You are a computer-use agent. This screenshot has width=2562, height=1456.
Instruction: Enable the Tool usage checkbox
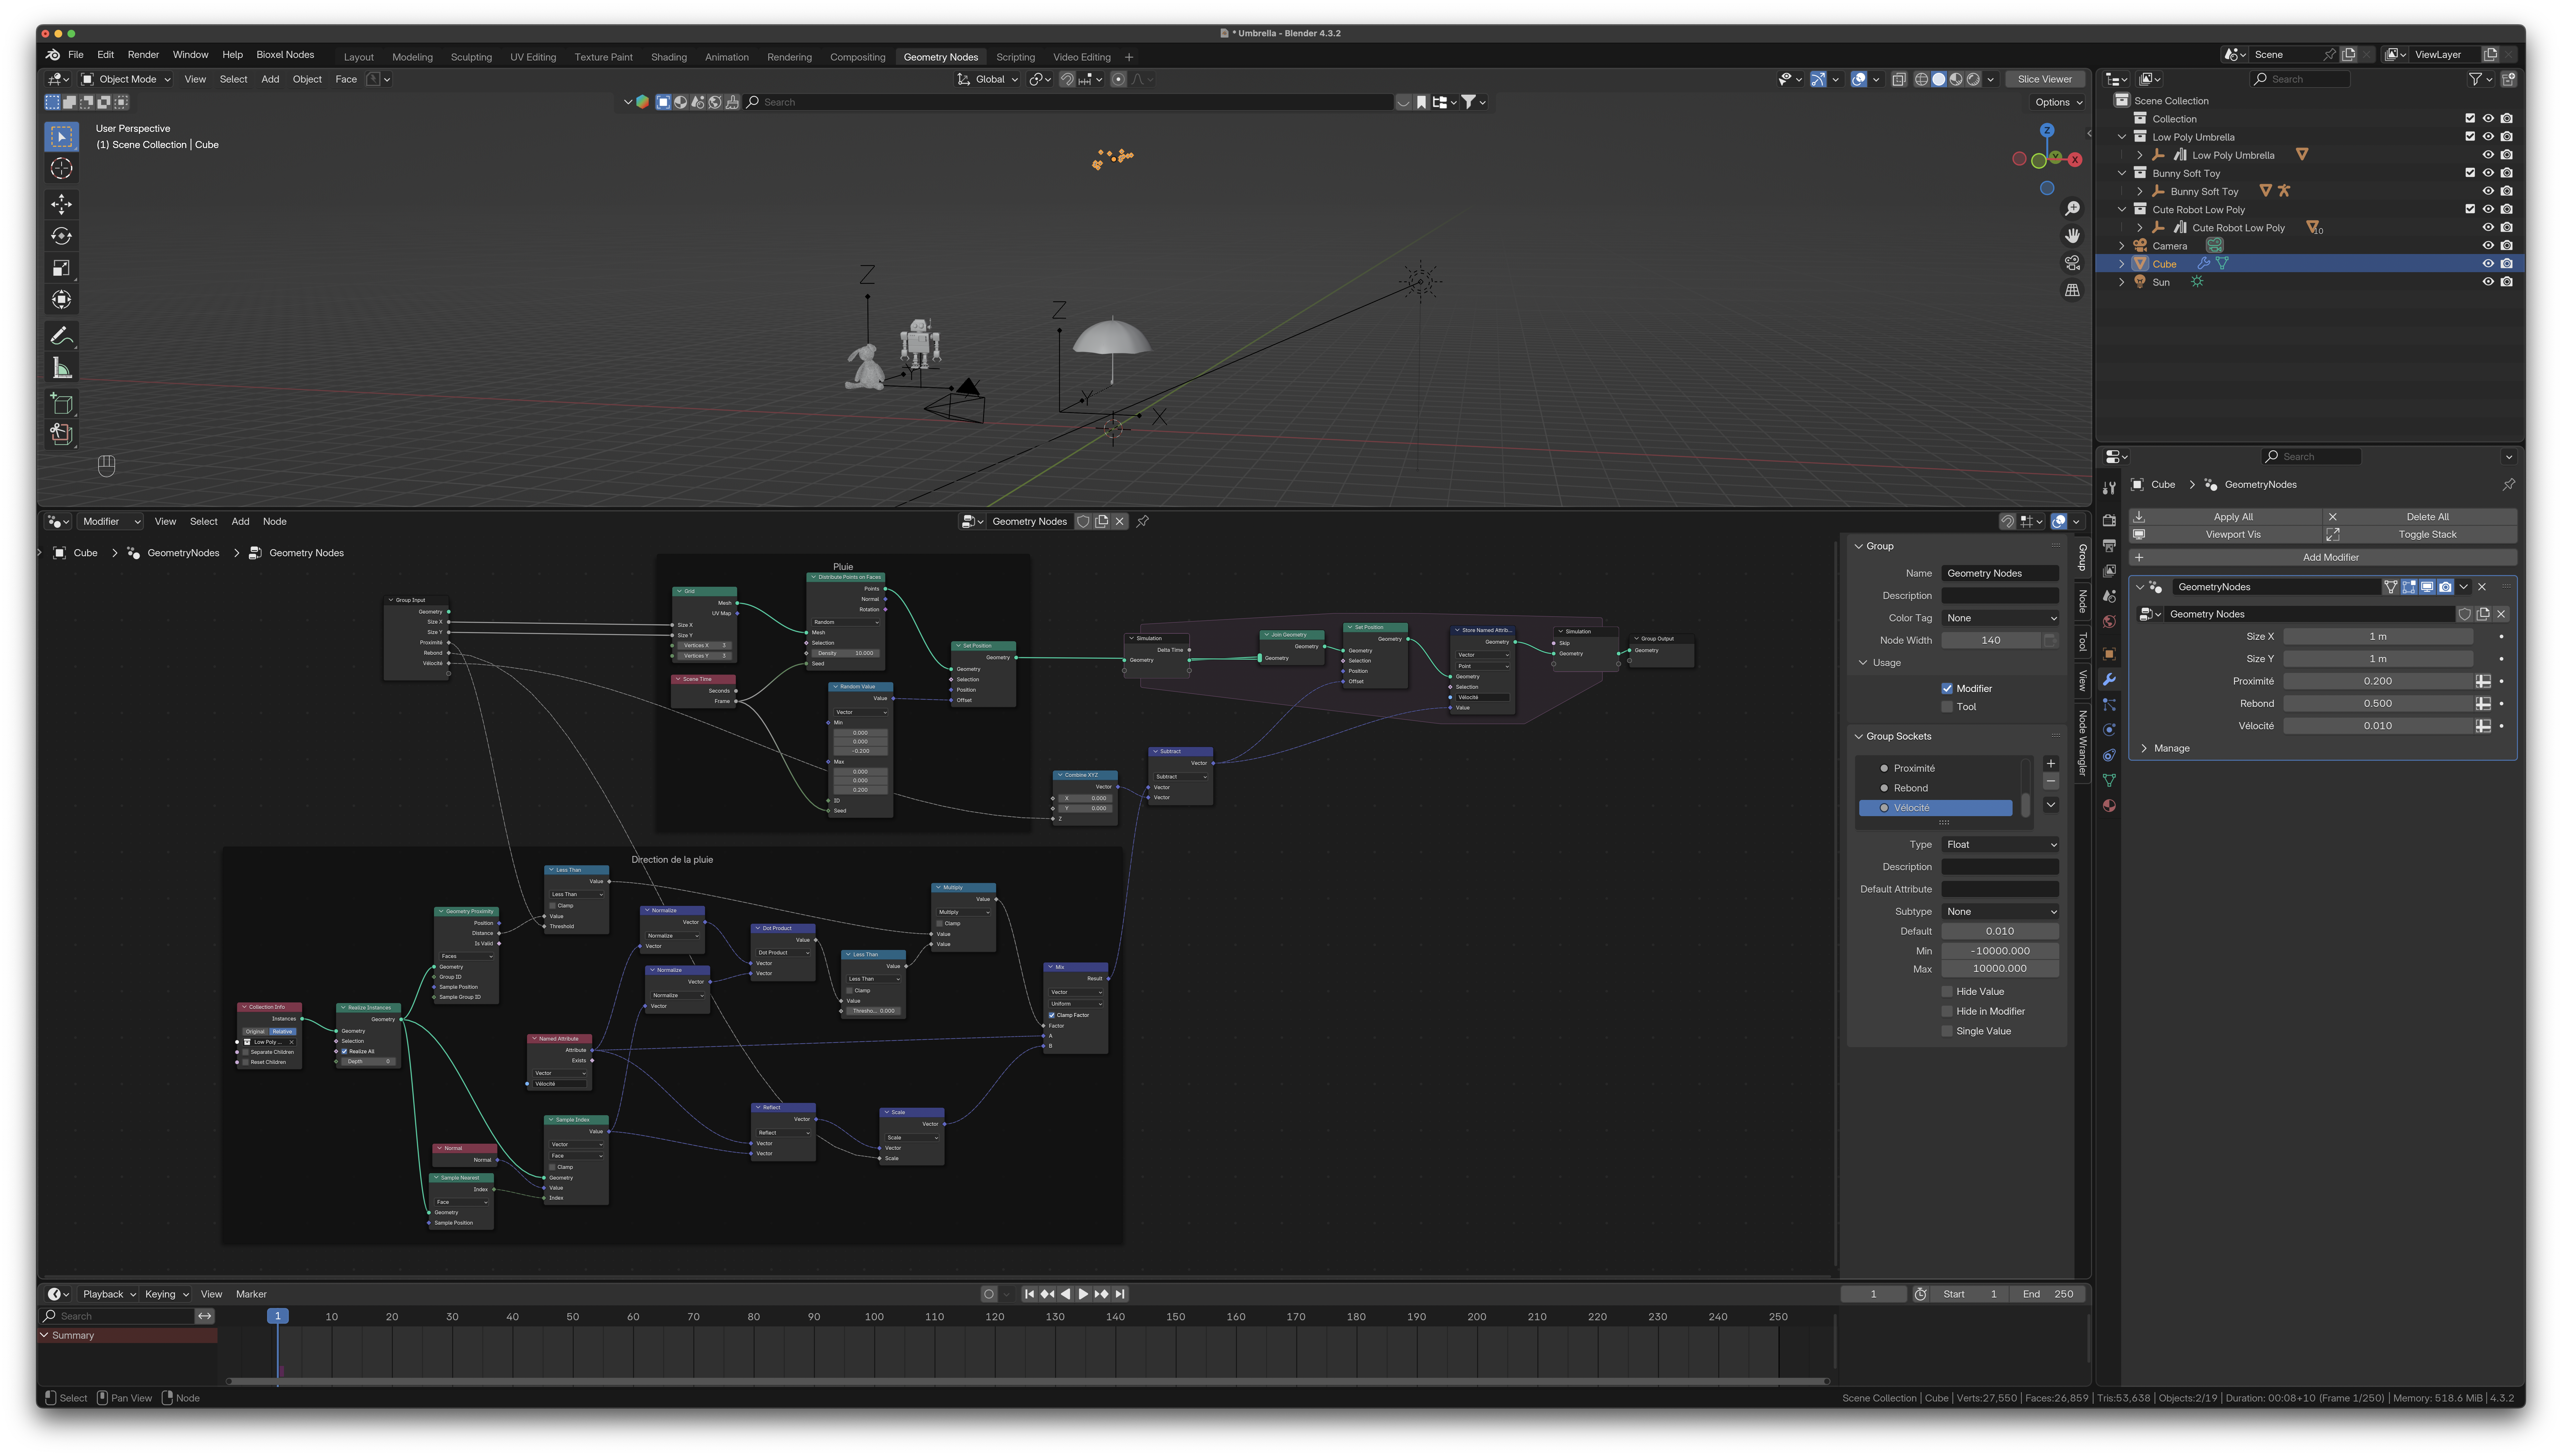[x=1947, y=707]
